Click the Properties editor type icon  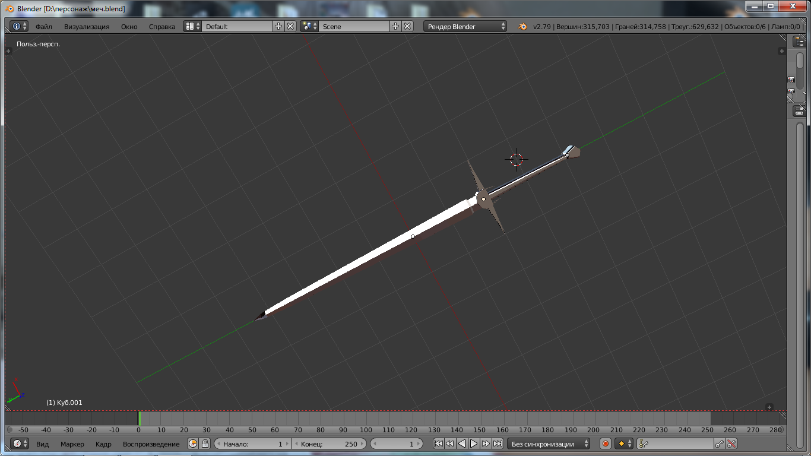(799, 111)
